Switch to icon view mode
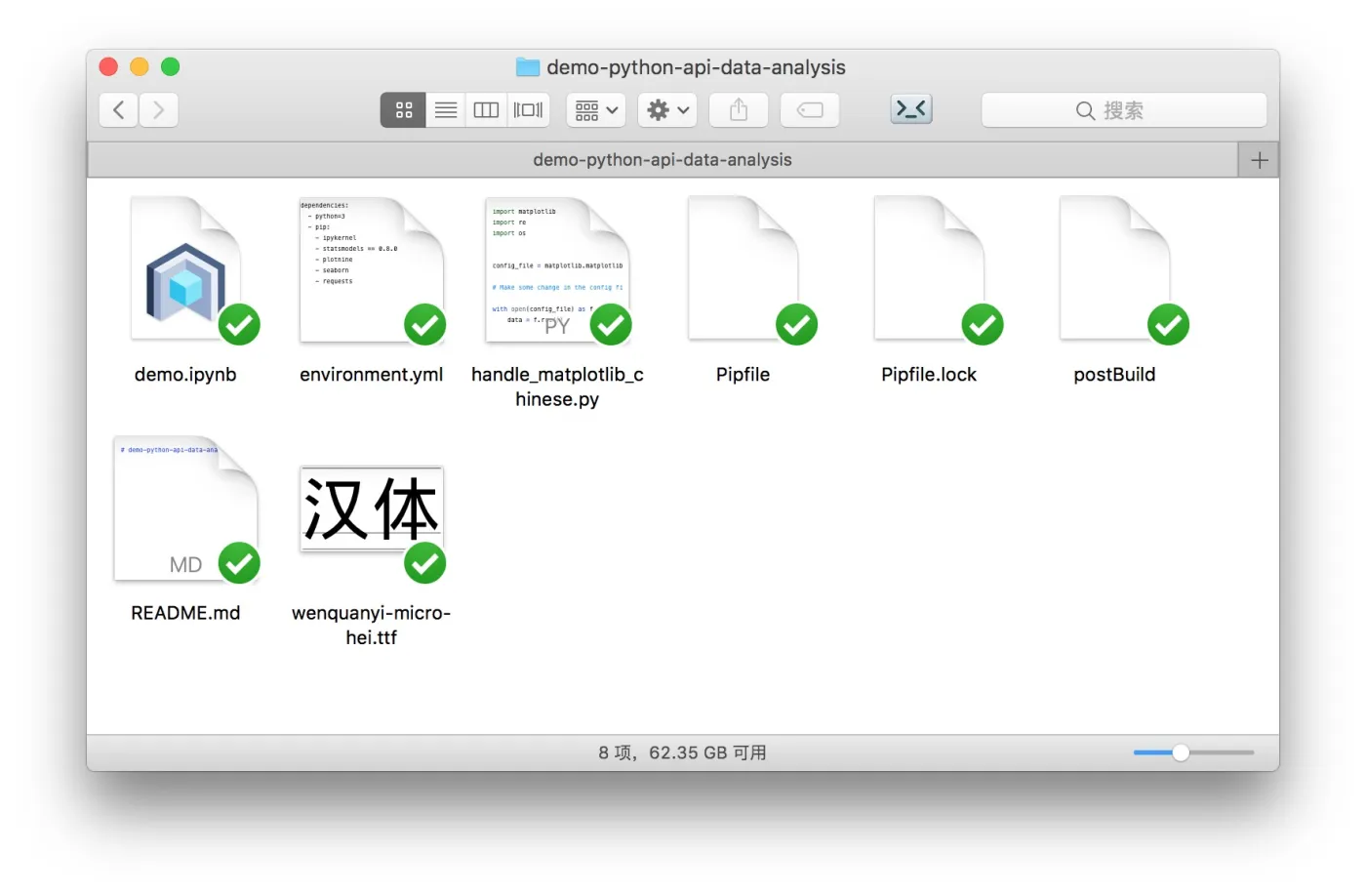The image size is (1366, 895). pyautogui.click(x=403, y=110)
